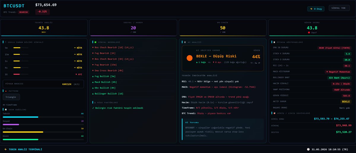
Task: Click the clipboard icon beside Piyasa Göstergeleri
Action: (x=274, y=42)
